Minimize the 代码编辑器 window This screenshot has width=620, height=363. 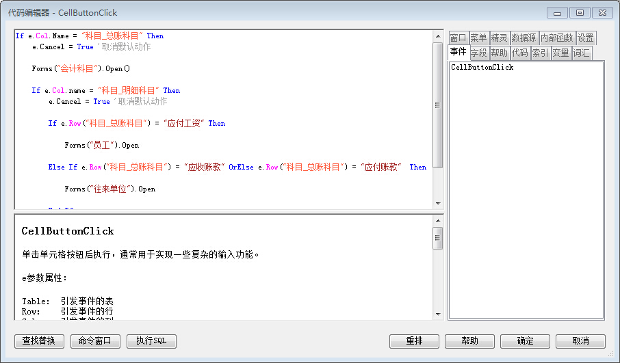[x=558, y=13]
